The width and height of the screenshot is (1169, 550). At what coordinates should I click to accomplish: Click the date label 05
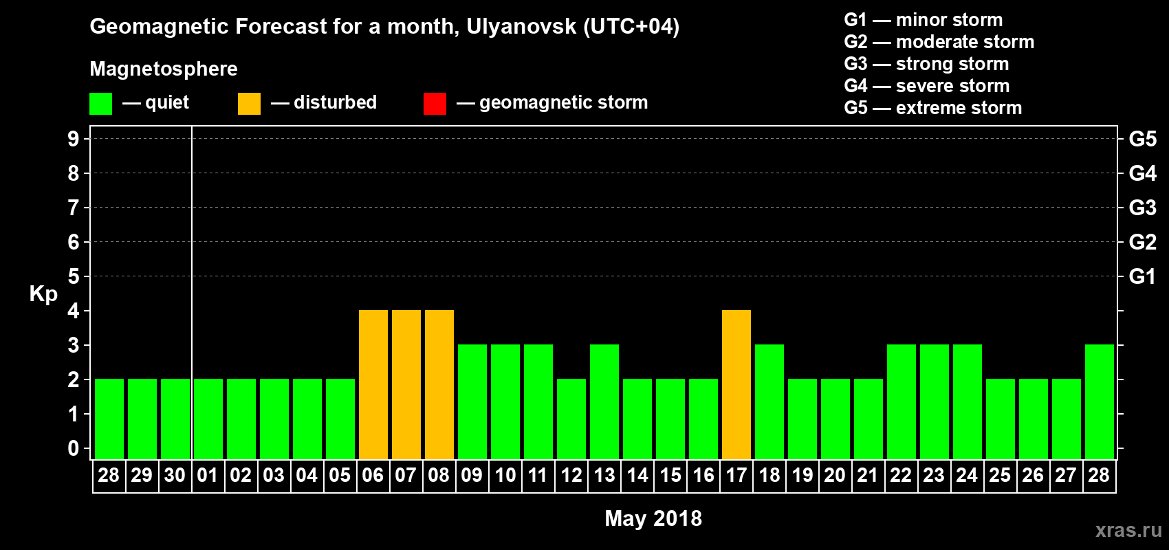pyautogui.click(x=340, y=476)
